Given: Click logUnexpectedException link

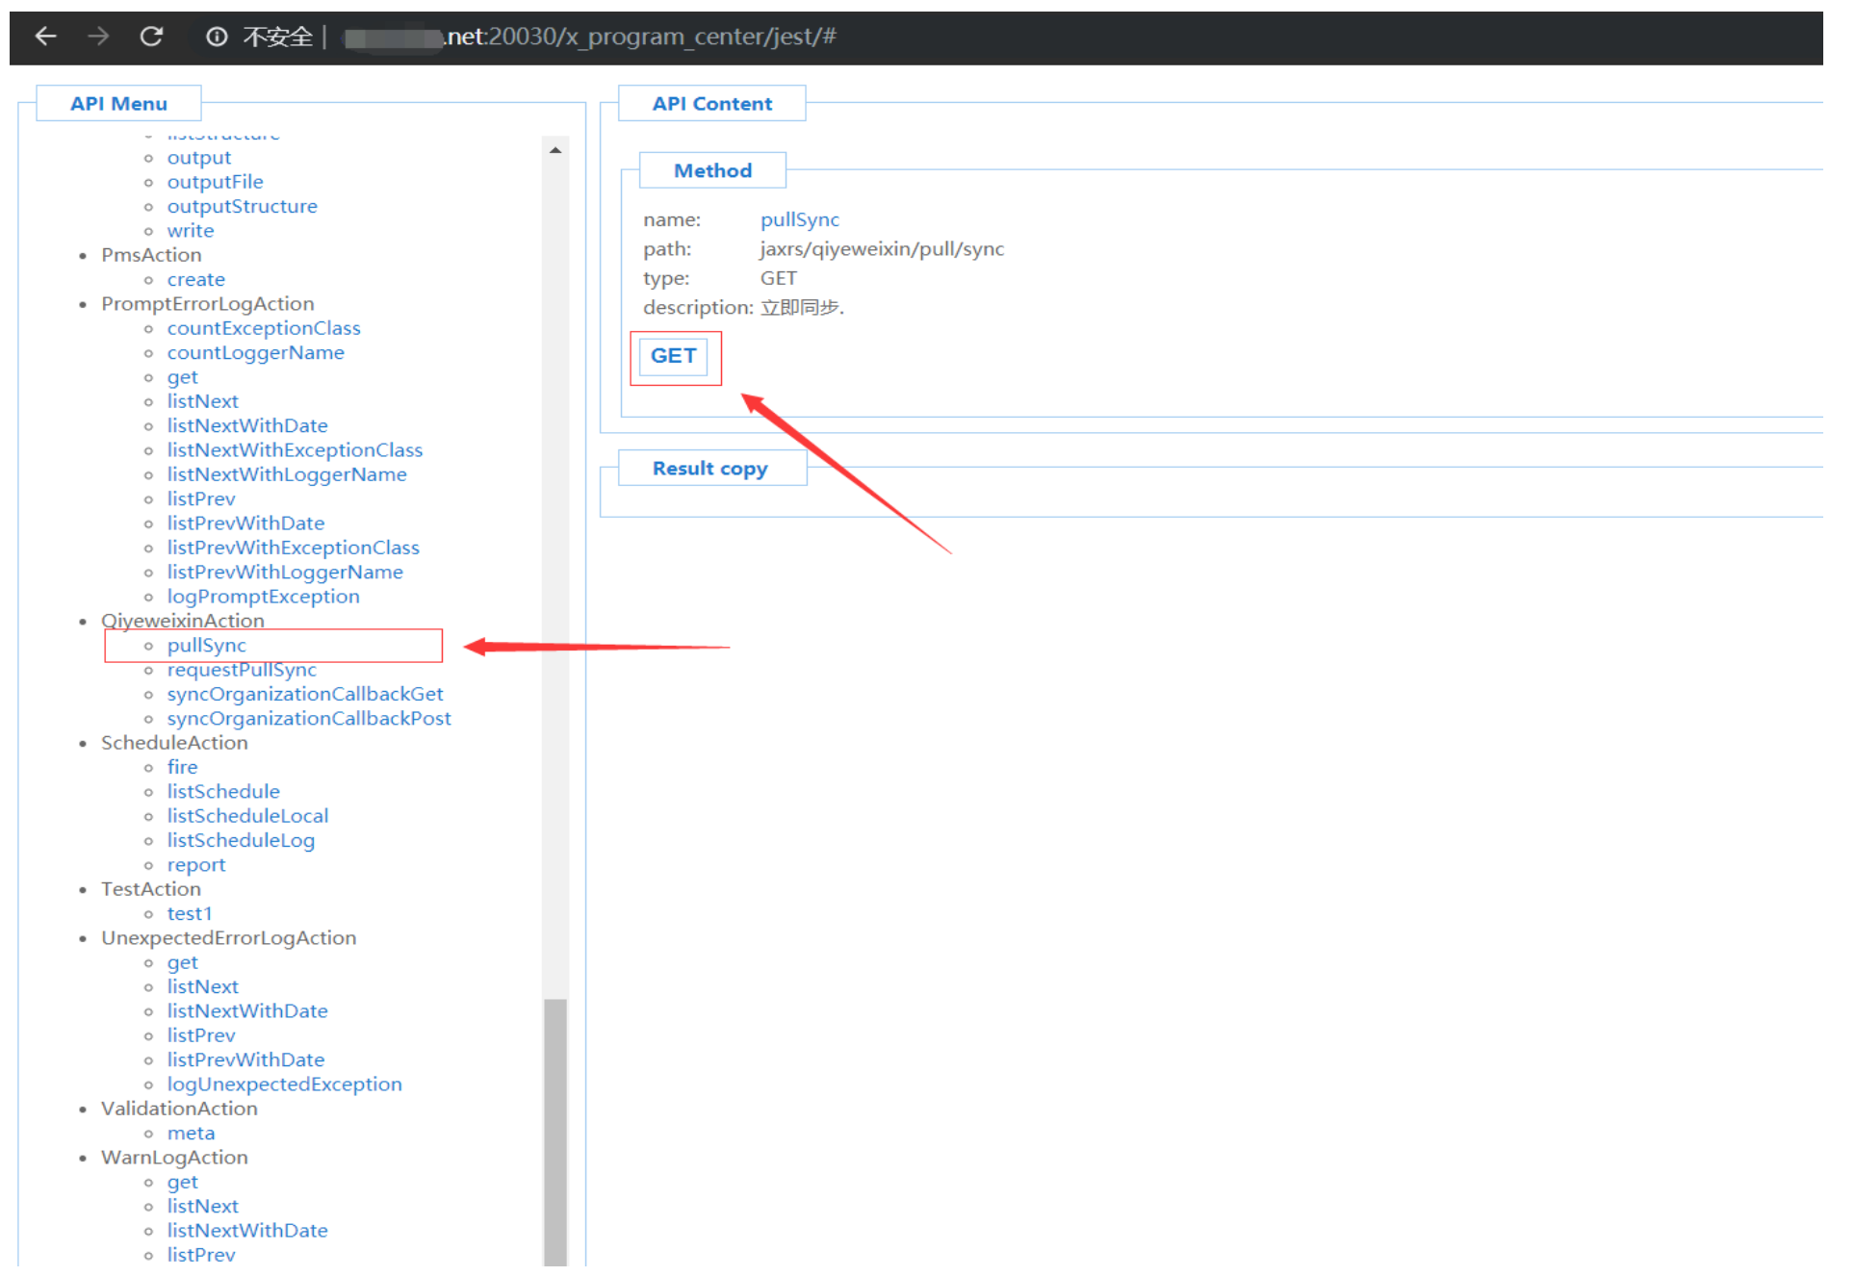Looking at the screenshot, I should coord(284,1085).
